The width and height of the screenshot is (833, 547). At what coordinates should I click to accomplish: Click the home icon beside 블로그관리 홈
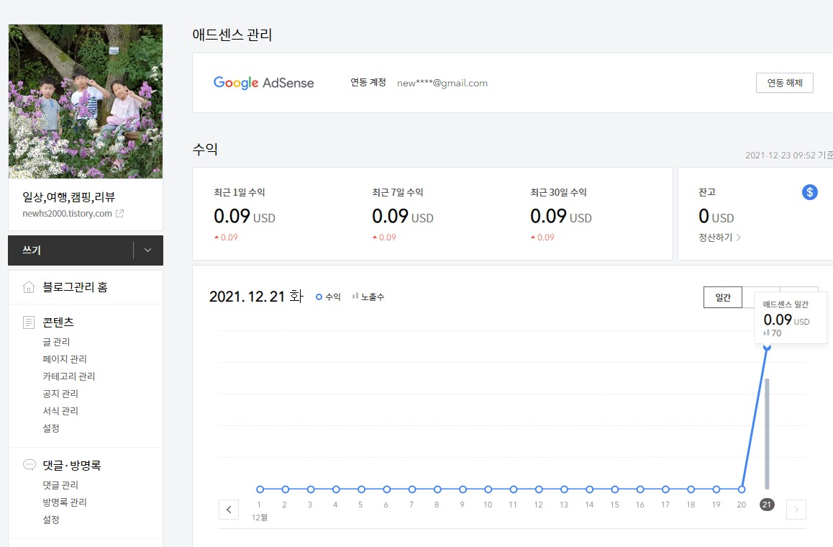(x=29, y=287)
